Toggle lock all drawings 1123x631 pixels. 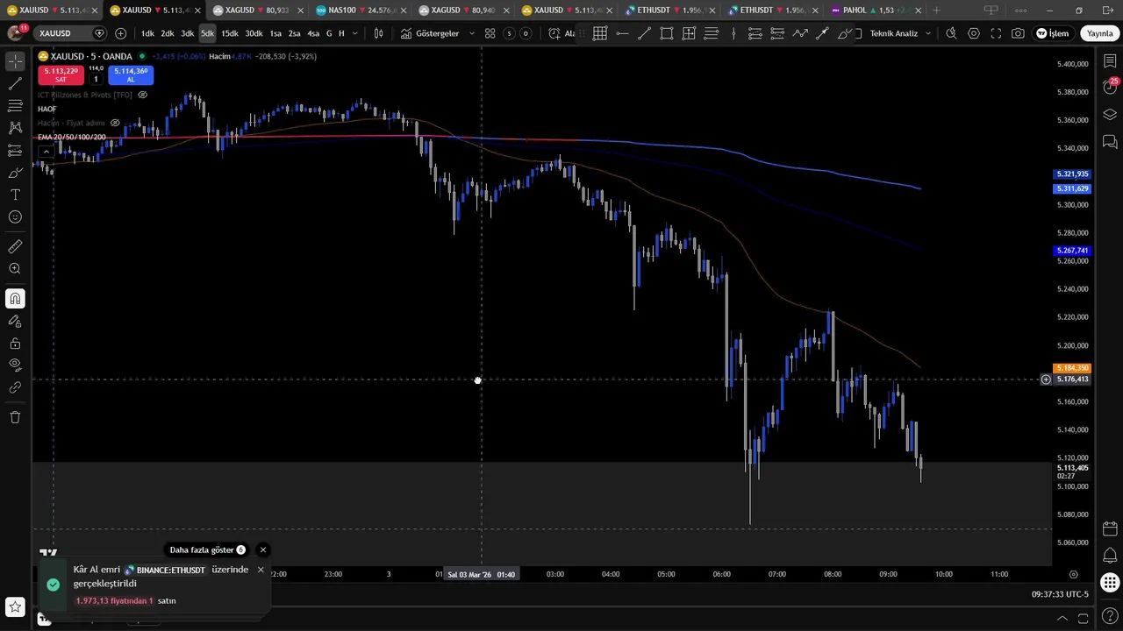[x=15, y=344]
